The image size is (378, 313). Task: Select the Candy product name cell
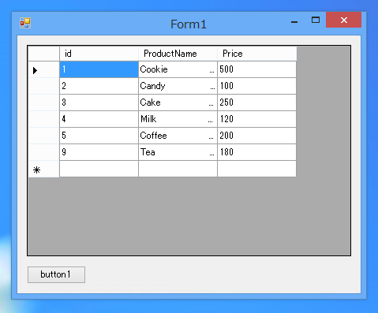click(x=178, y=86)
